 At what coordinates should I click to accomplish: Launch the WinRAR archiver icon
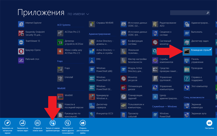point(60,97)
